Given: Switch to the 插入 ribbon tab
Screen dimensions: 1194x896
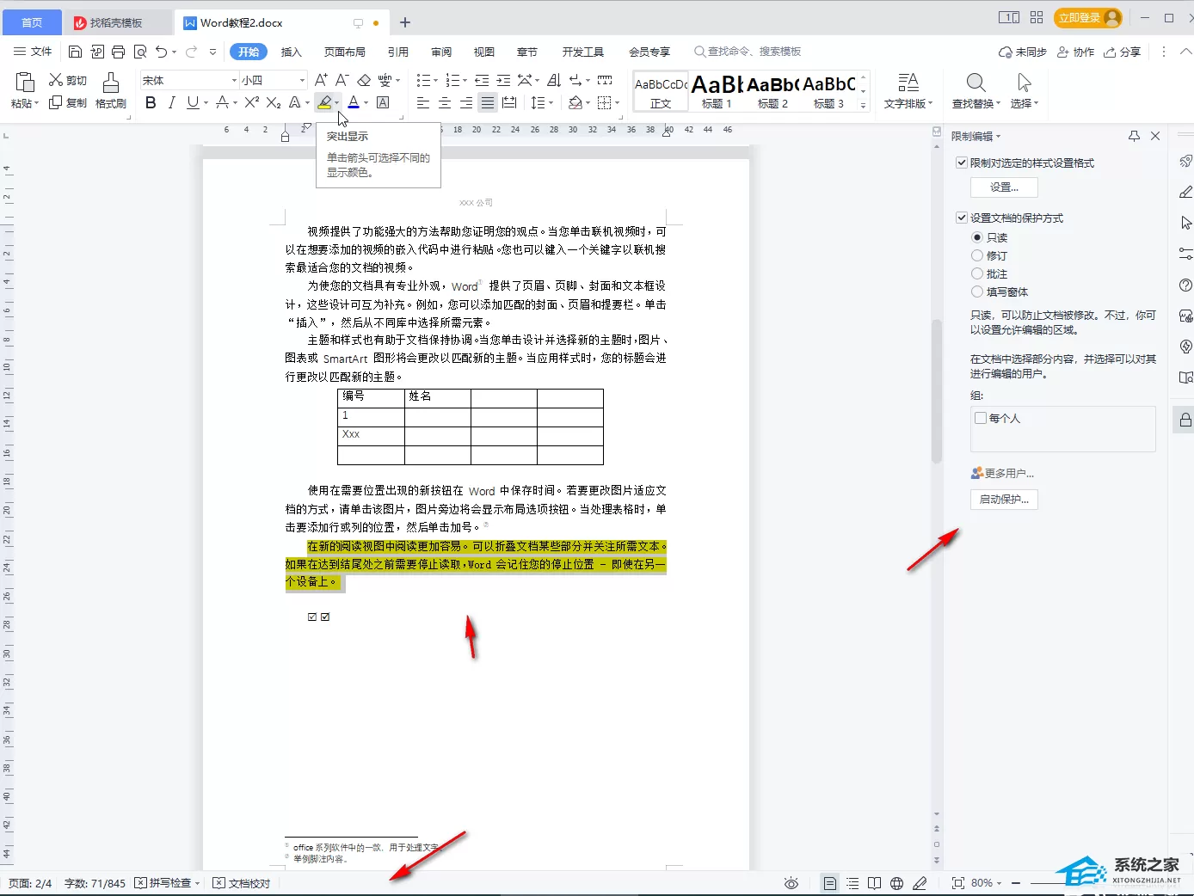Looking at the screenshot, I should [292, 52].
